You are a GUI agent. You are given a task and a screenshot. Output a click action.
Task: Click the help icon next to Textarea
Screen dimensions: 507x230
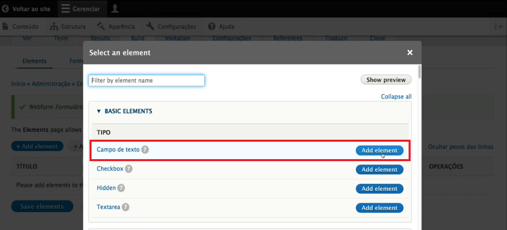[x=126, y=207]
